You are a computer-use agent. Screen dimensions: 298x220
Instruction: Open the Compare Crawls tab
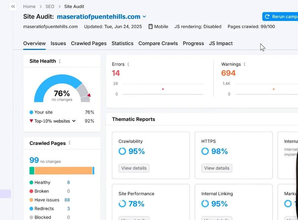click(158, 43)
